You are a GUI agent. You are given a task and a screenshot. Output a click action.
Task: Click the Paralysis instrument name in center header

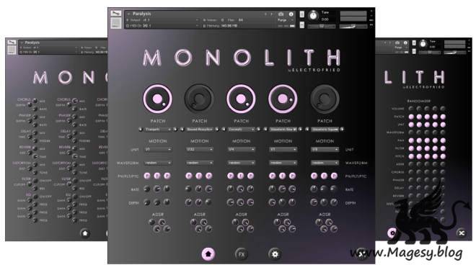[x=141, y=14]
